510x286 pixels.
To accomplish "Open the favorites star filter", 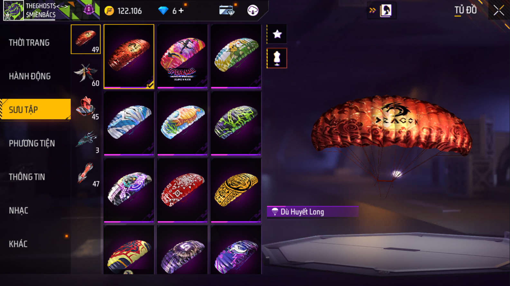I will tap(277, 34).
